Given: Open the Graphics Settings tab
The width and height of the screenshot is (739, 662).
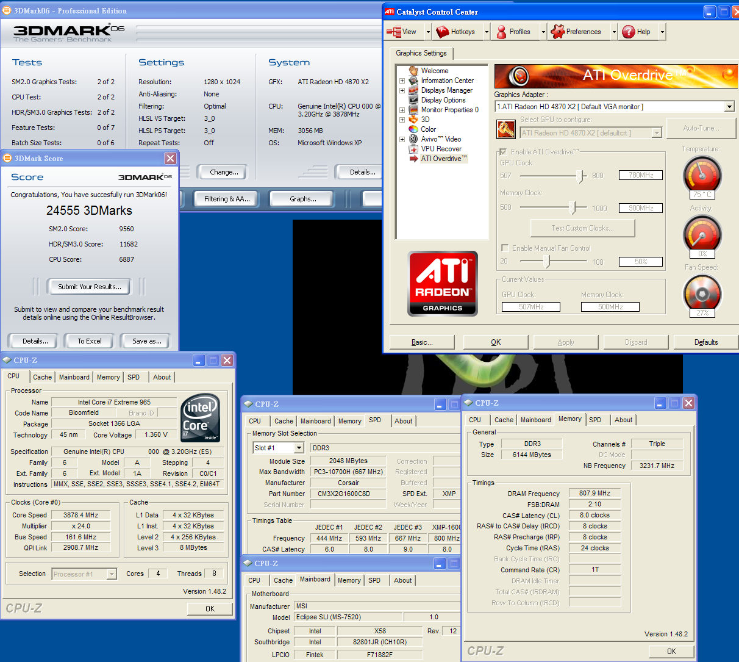Looking at the screenshot, I should 421,53.
